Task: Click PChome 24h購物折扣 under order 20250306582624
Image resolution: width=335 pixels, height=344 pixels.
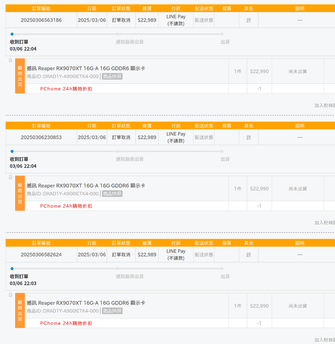Action: click(66, 323)
